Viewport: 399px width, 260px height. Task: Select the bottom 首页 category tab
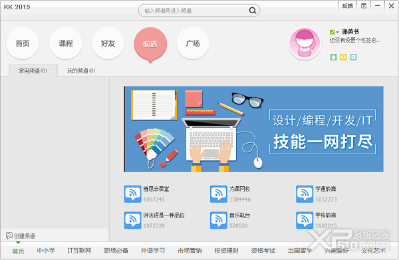point(18,251)
